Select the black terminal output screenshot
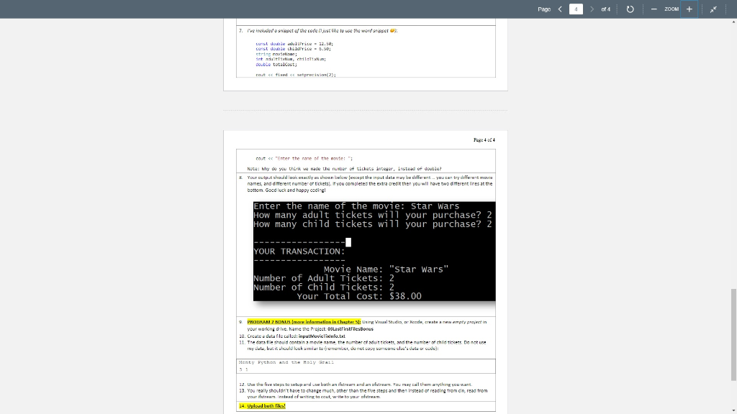737x414 pixels. pos(374,251)
